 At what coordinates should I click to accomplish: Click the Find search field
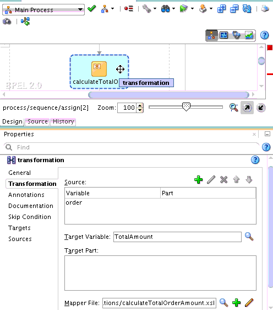coord(131,147)
